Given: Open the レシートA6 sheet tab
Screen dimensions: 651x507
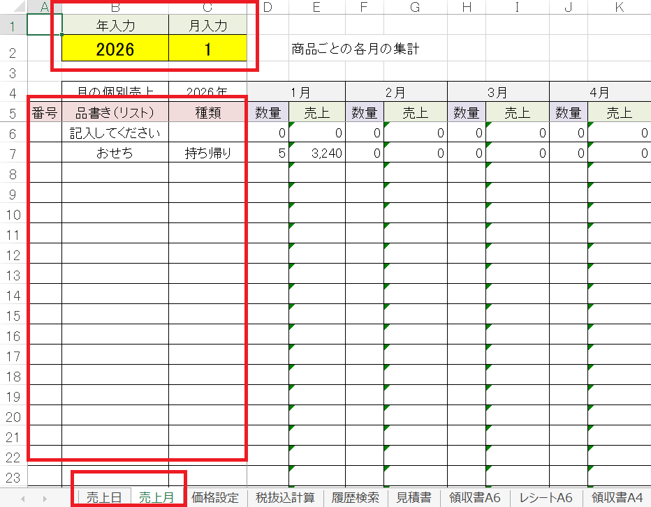Looking at the screenshot, I should tap(546, 498).
